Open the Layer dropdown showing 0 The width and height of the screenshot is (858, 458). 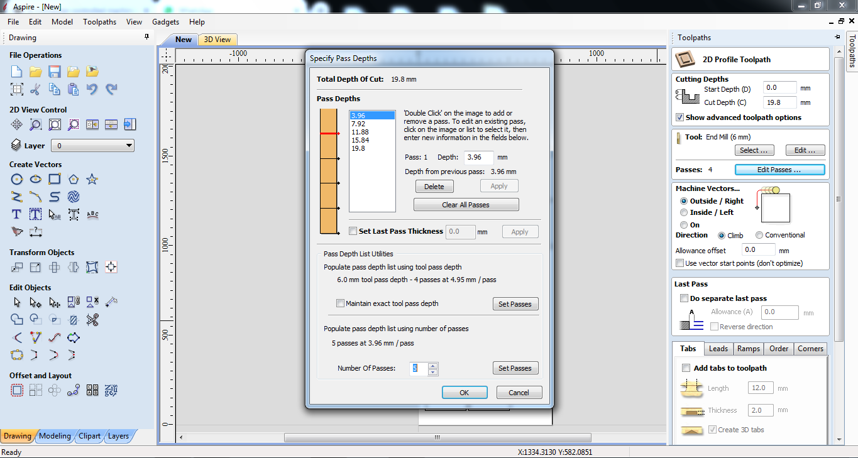point(92,146)
